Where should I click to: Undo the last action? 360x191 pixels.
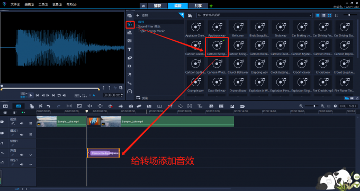(49, 106)
